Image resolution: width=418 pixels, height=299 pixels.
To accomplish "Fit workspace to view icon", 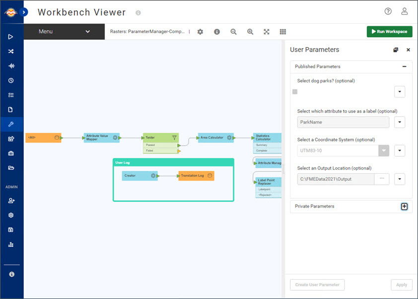I will pyautogui.click(x=266, y=32).
